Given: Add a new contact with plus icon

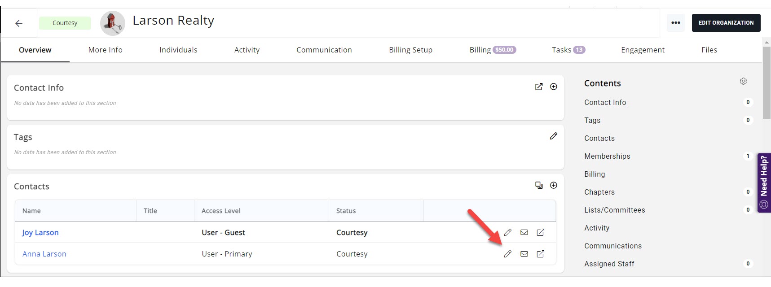Looking at the screenshot, I should click(x=554, y=185).
